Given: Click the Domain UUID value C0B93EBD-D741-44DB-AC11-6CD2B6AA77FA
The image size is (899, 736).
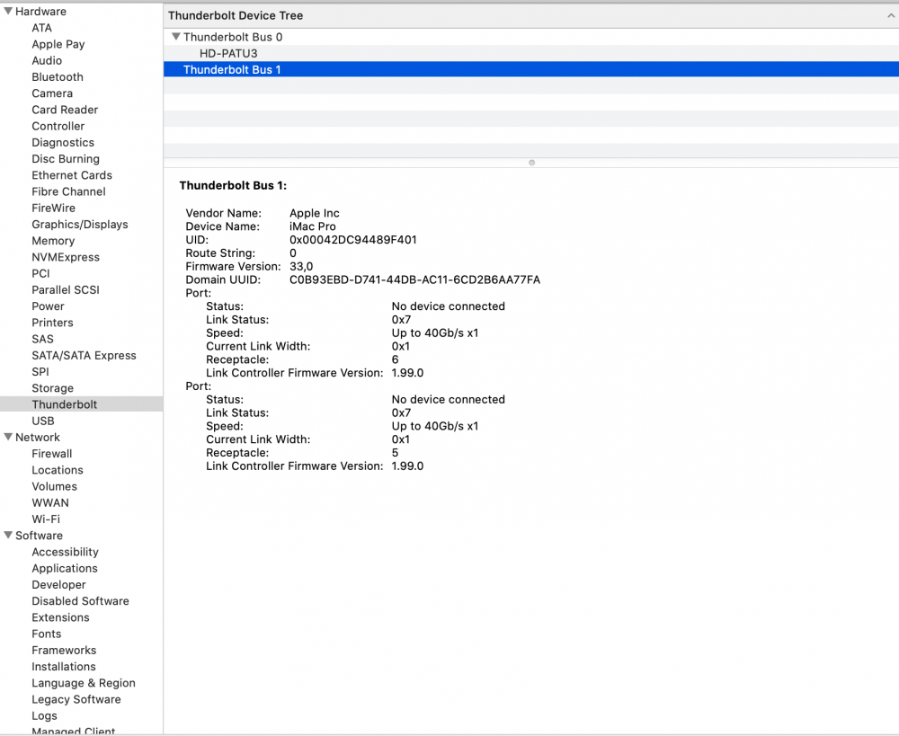Looking at the screenshot, I should [414, 279].
